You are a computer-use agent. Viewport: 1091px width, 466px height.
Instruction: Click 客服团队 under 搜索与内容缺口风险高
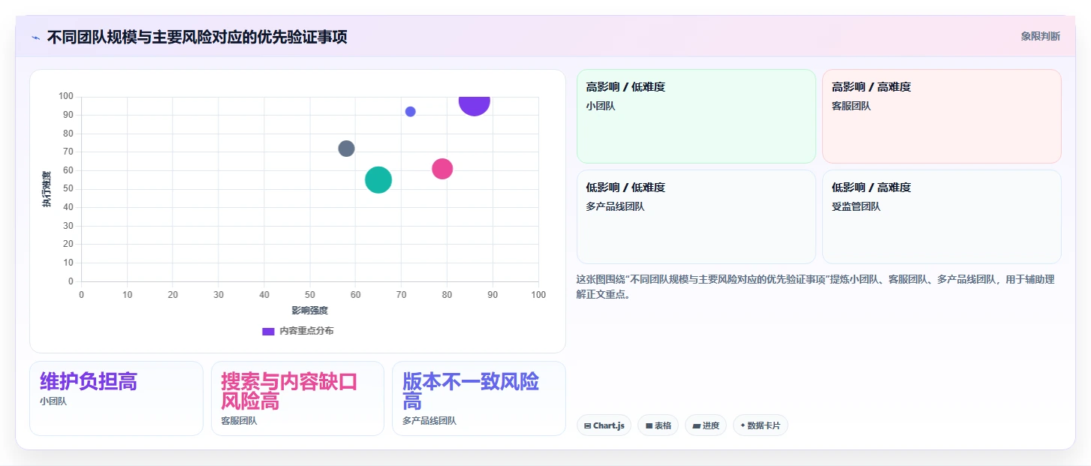(x=239, y=421)
